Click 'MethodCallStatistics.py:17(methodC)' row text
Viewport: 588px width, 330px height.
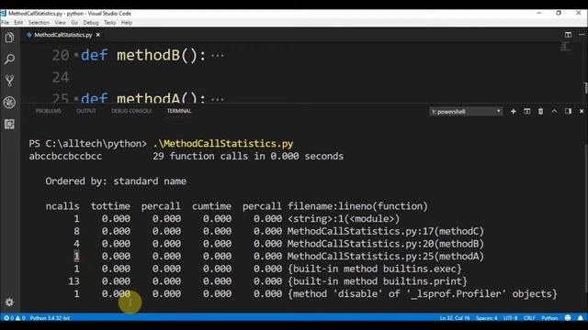386,231
